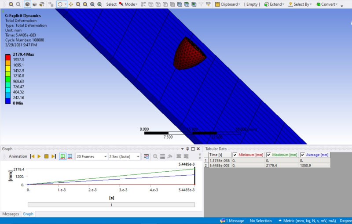
Task: Uncheck the Average [mm] column checkbox
Action: [302, 155]
